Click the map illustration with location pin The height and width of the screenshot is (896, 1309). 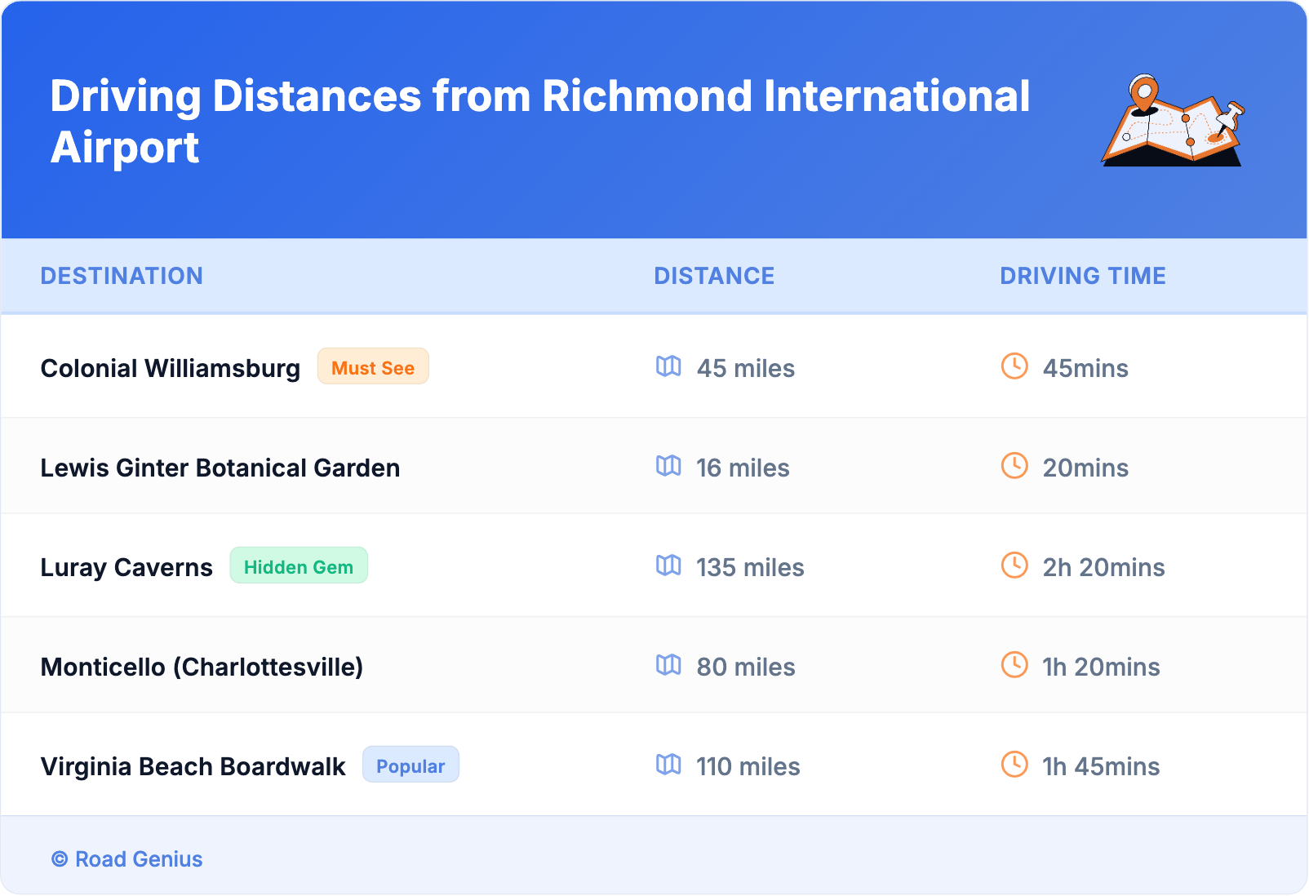click(1173, 121)
